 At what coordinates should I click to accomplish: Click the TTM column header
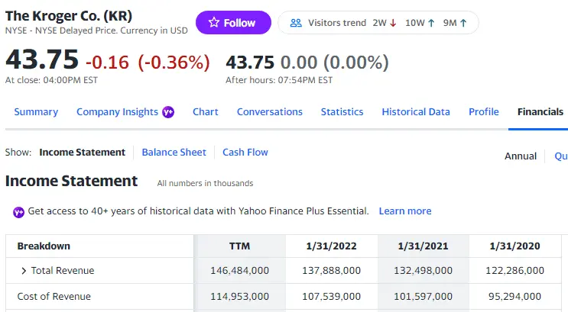coord(239,246)
